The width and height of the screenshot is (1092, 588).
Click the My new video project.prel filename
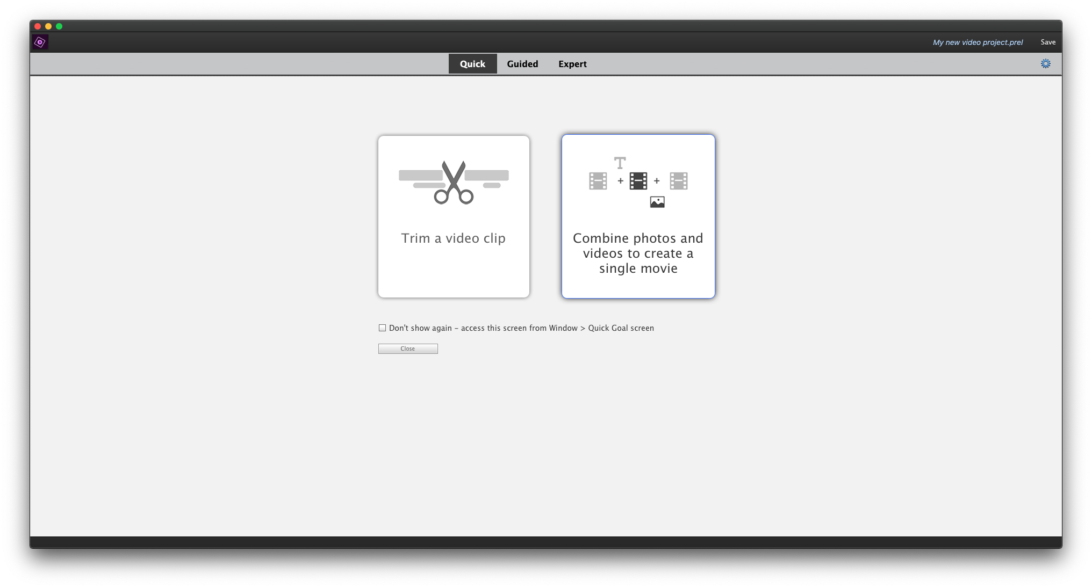tap(978, 42)
